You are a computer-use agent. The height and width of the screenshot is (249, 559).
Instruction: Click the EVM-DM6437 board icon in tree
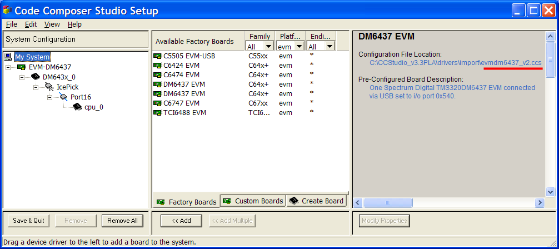pos(21,67)
